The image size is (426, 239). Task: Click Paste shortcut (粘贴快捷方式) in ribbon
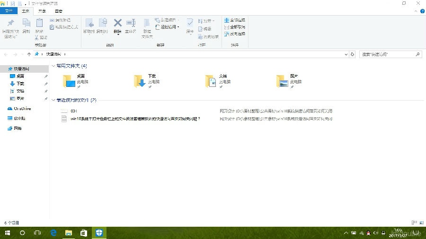64,27
